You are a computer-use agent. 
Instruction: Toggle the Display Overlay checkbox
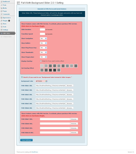coord(41,61)
